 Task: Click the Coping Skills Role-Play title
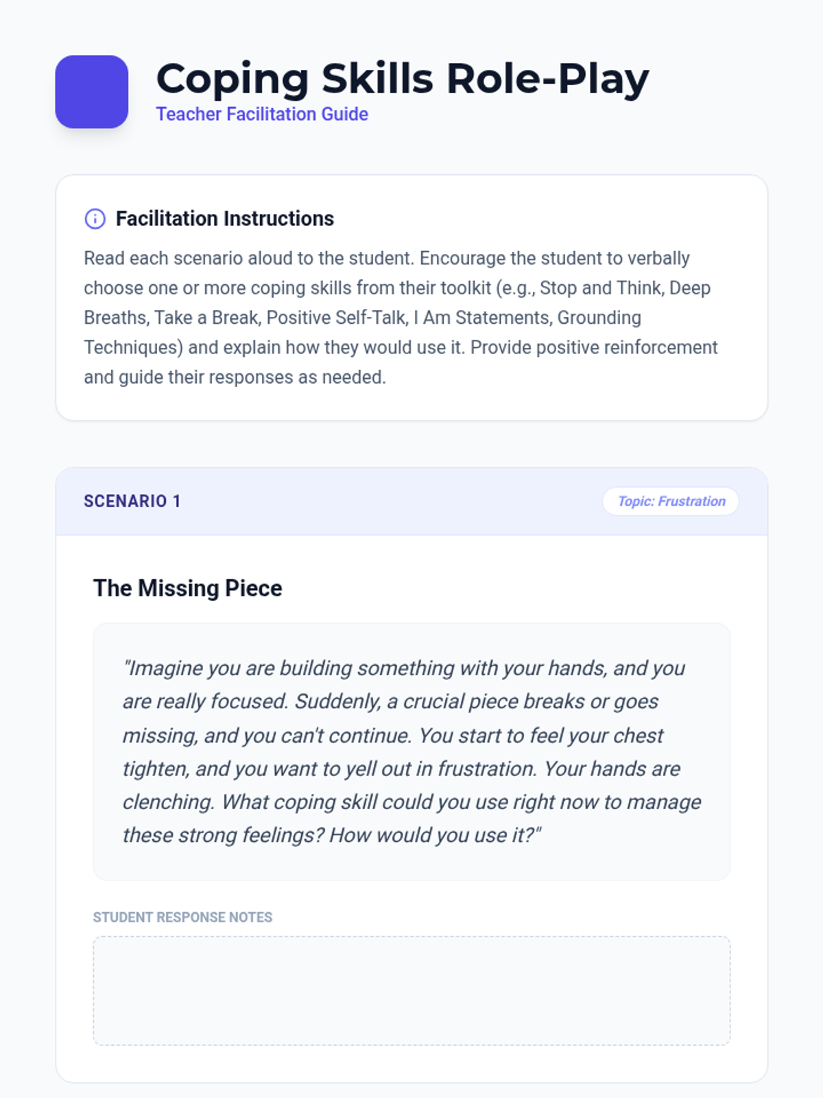pos(402,78)
